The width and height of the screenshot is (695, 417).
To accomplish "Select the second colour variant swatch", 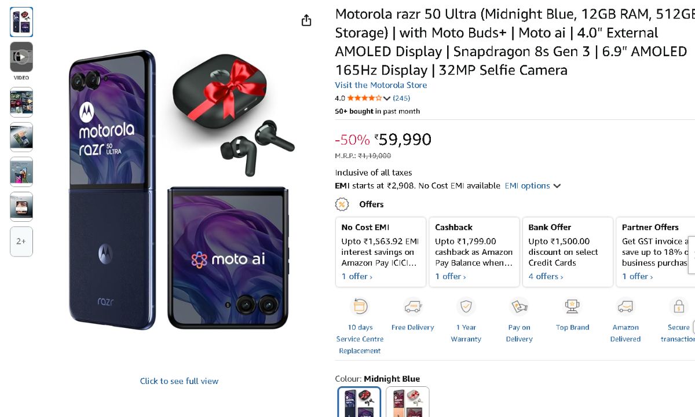I will [x=408, y=402].
